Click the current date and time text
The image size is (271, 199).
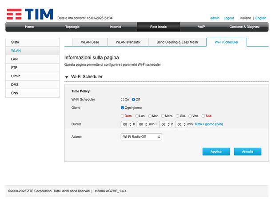point(85,18)
